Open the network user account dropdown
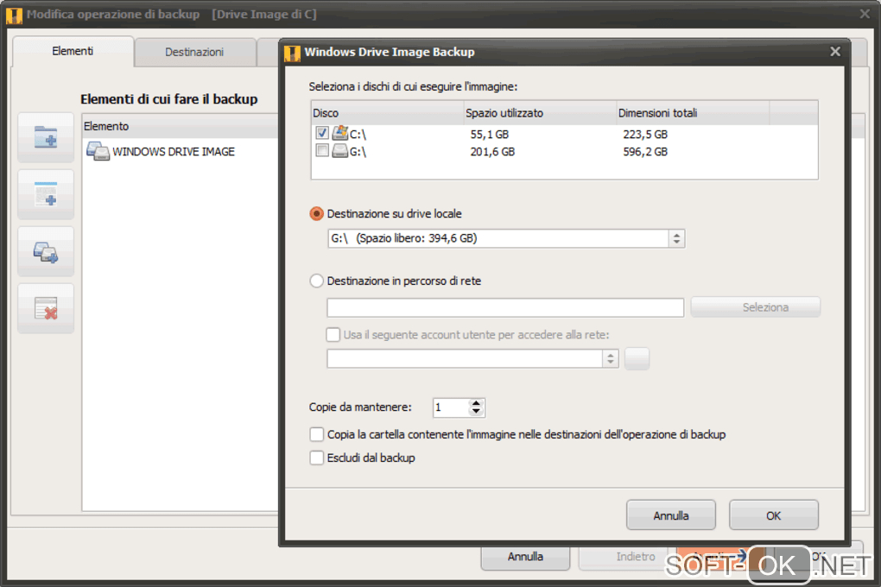Viewport: 881px width, 587px height. point(610,358)
